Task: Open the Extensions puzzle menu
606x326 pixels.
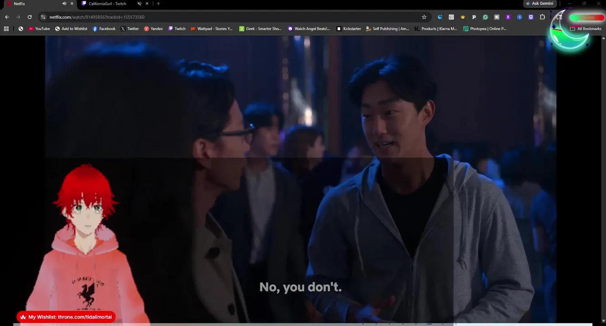Action: tap(543, 17)
